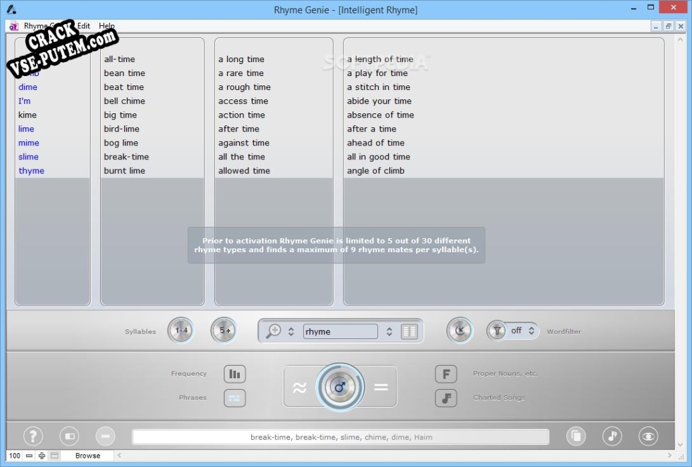Click the central rhyme genie dial

340,387
